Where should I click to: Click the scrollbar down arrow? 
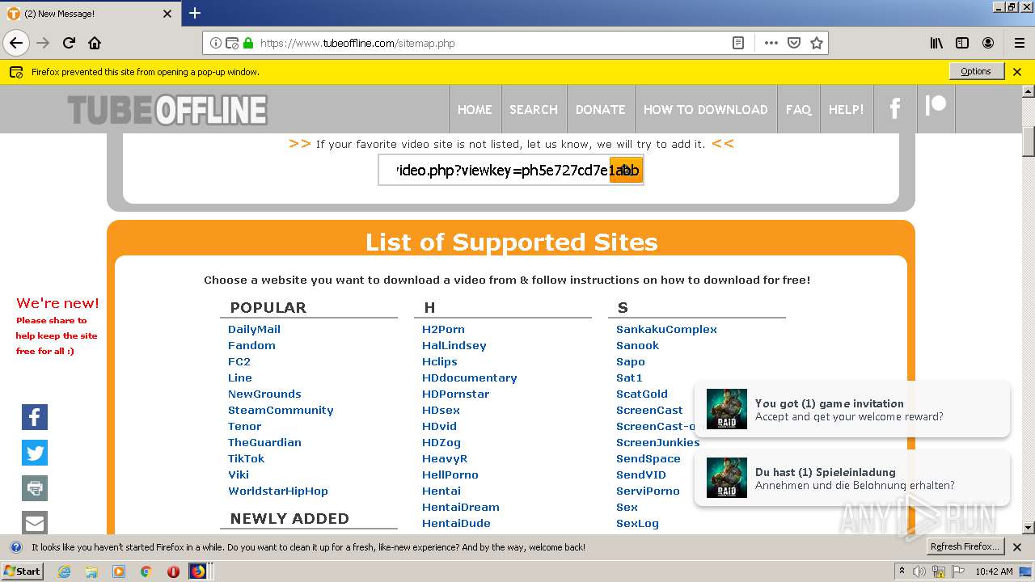click(x=1029, y=528)
